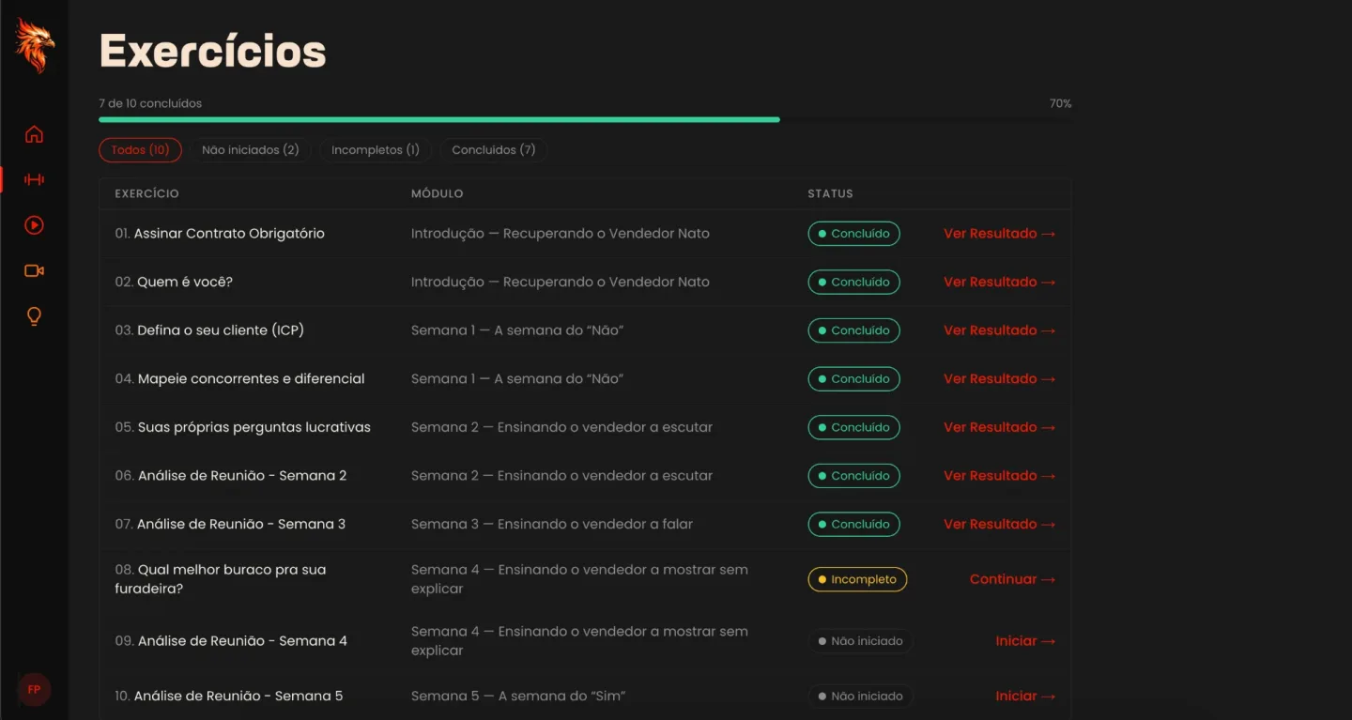
Task: Click Continuar for the furadeira exercise
Action: point(1012,579)
